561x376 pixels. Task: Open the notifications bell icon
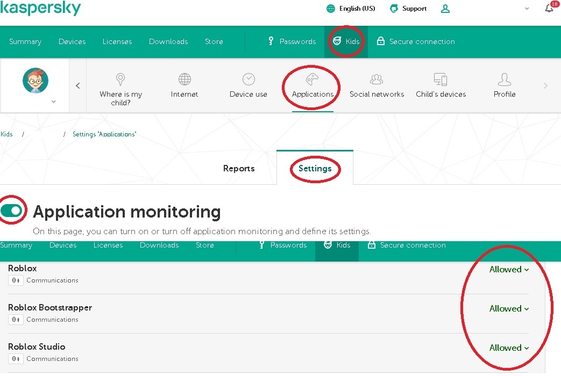pos(549,8)
